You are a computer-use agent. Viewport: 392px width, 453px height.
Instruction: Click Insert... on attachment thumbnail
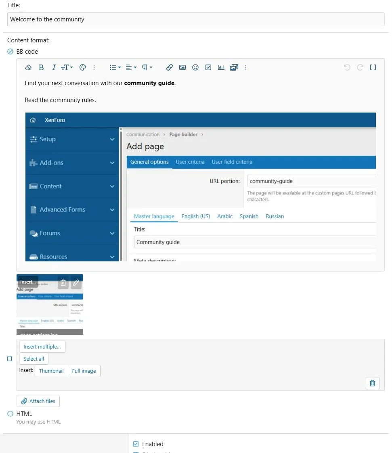click(28, 282)
